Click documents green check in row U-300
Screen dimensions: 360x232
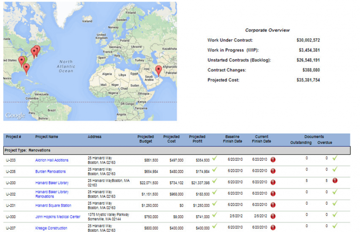click(x=335, y=214)
